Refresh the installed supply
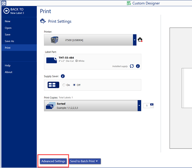 point(132,66)
